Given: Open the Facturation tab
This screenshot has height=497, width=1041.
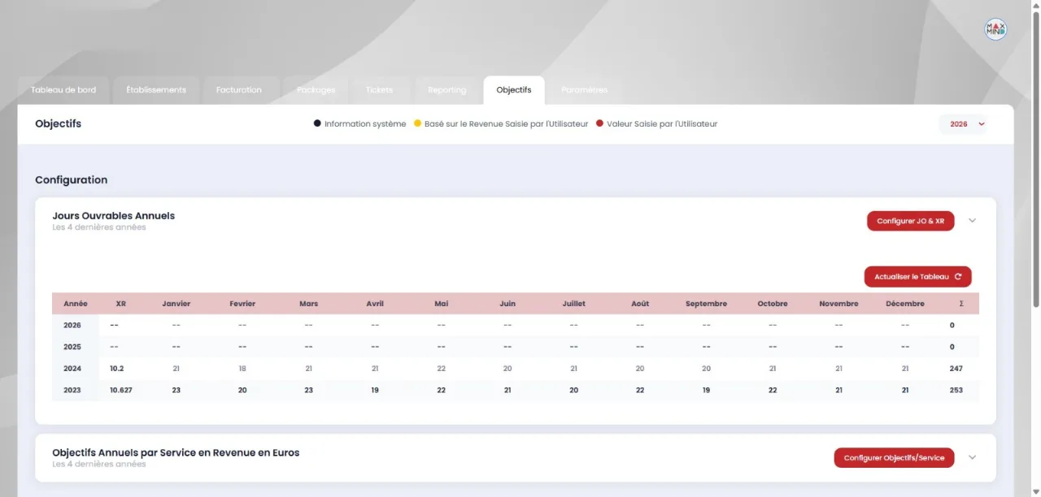Looking at the screenshot, I should (x=239, y=90).
